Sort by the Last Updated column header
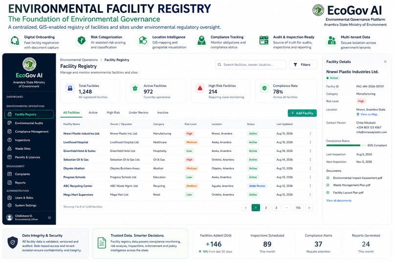The width and height of the screenshot is (394, 262). point(285,124)
